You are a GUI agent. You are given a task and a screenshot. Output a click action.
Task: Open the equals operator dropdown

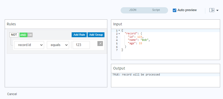click(x=58, y=45)
